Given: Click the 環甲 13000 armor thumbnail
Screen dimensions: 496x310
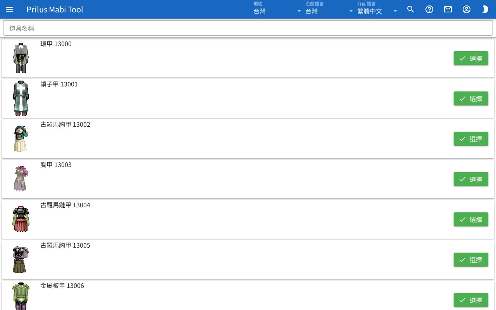Looking at the screenshot, I should coord(21,58).
